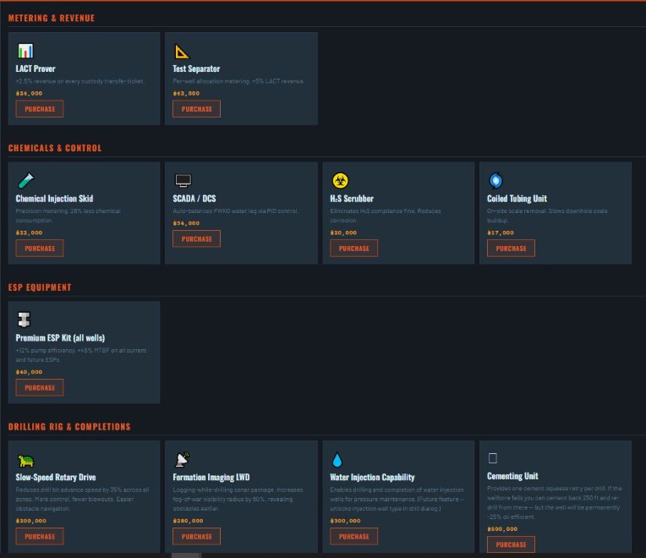646x558 pixels.
Task: Buy the Chemical Injection Skid
Action: pos(40,249)
